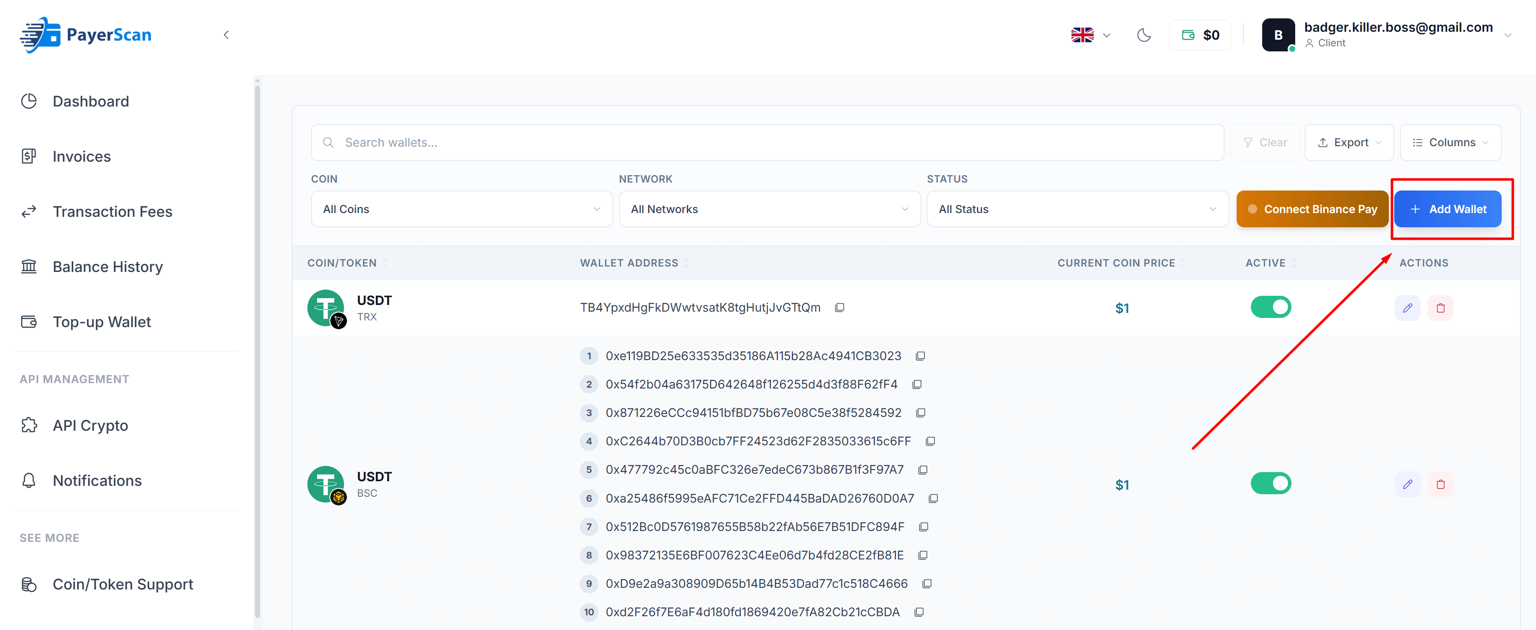Copy the TRX wallet address
1536x630 pixels.
[x=840, y=307]
